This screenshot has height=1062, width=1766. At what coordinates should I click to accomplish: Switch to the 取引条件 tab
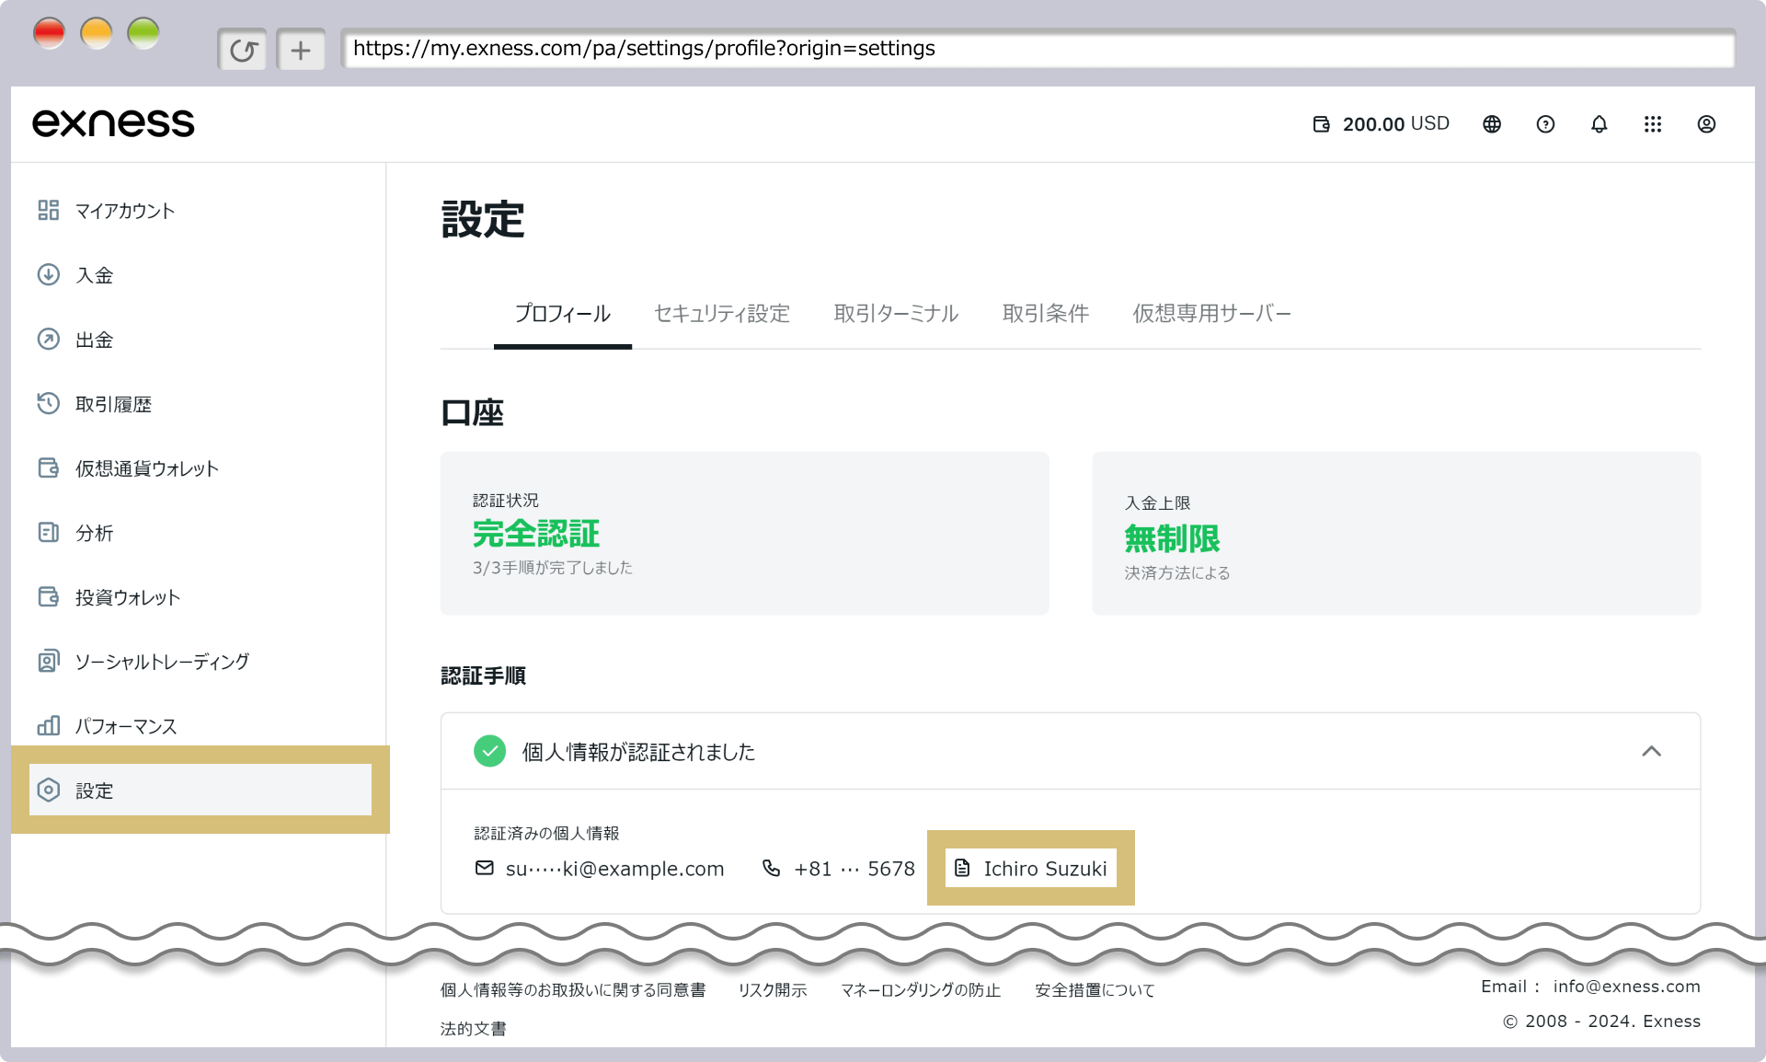(1046, 314)
